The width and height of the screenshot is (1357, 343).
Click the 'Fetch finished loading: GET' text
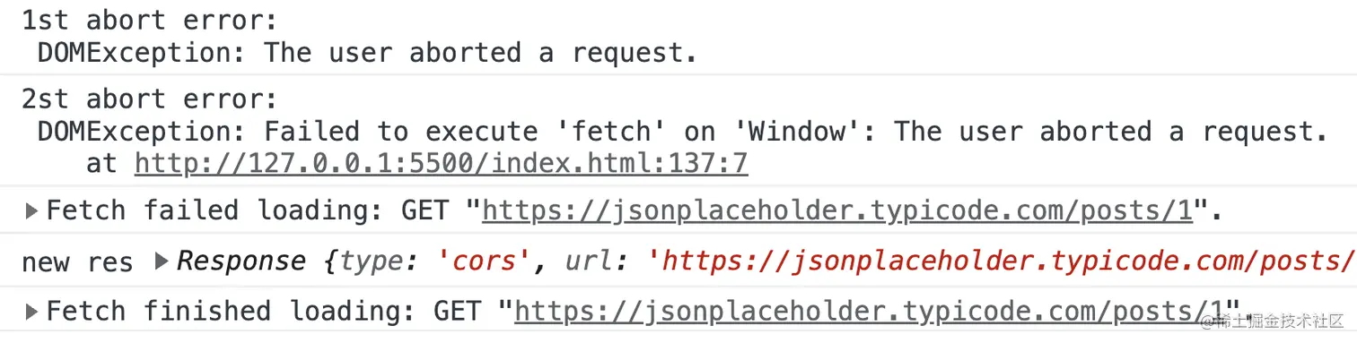(x=263, y=312)
